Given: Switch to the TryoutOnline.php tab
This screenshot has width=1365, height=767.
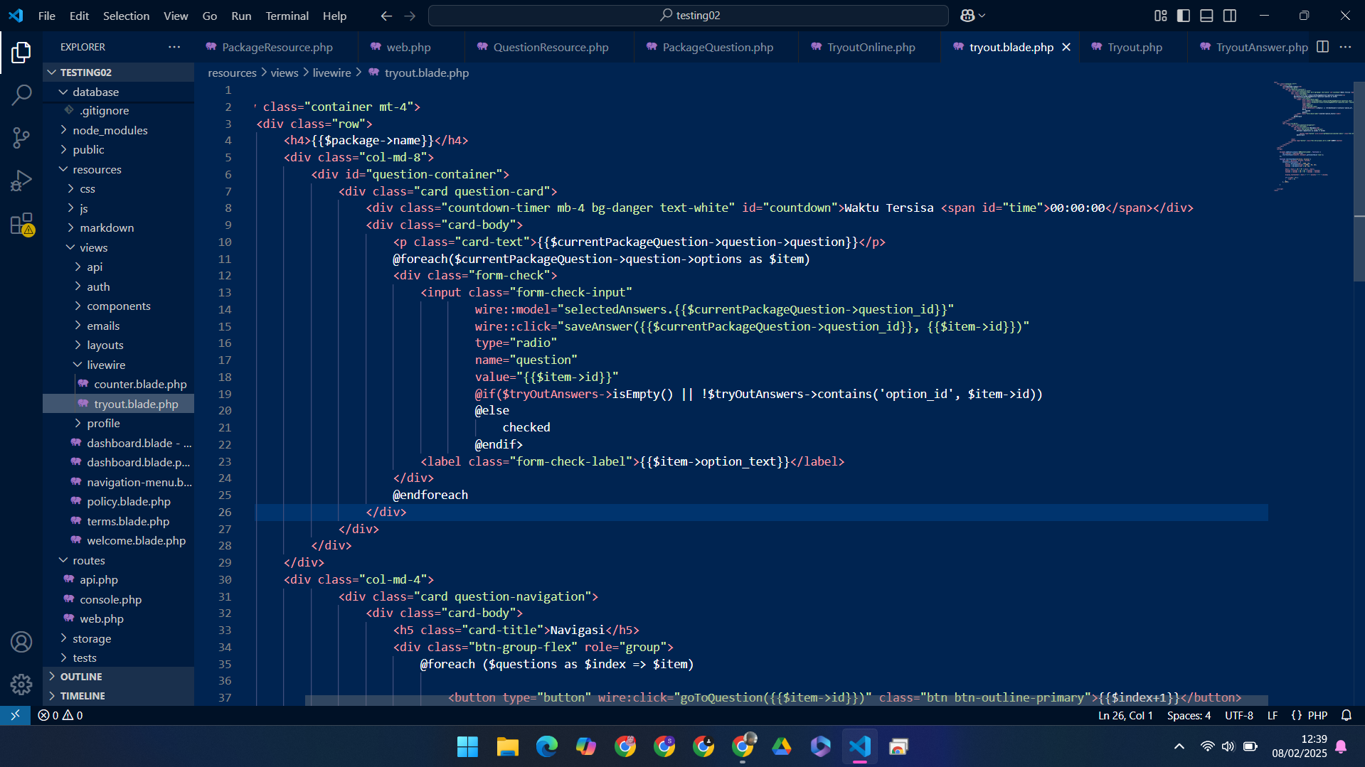Looking at the screenshot, I should pyautogui.click(x=871, y=47).
